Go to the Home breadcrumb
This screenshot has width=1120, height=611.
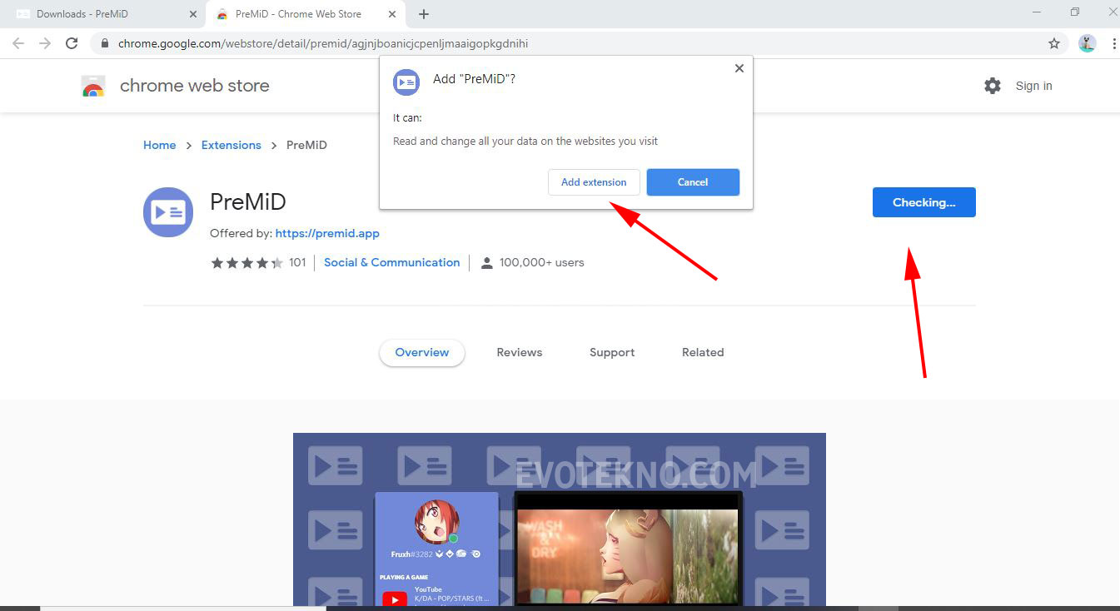tap(159, 145)
